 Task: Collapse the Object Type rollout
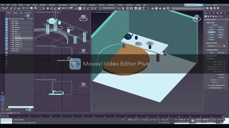point(210,23)
